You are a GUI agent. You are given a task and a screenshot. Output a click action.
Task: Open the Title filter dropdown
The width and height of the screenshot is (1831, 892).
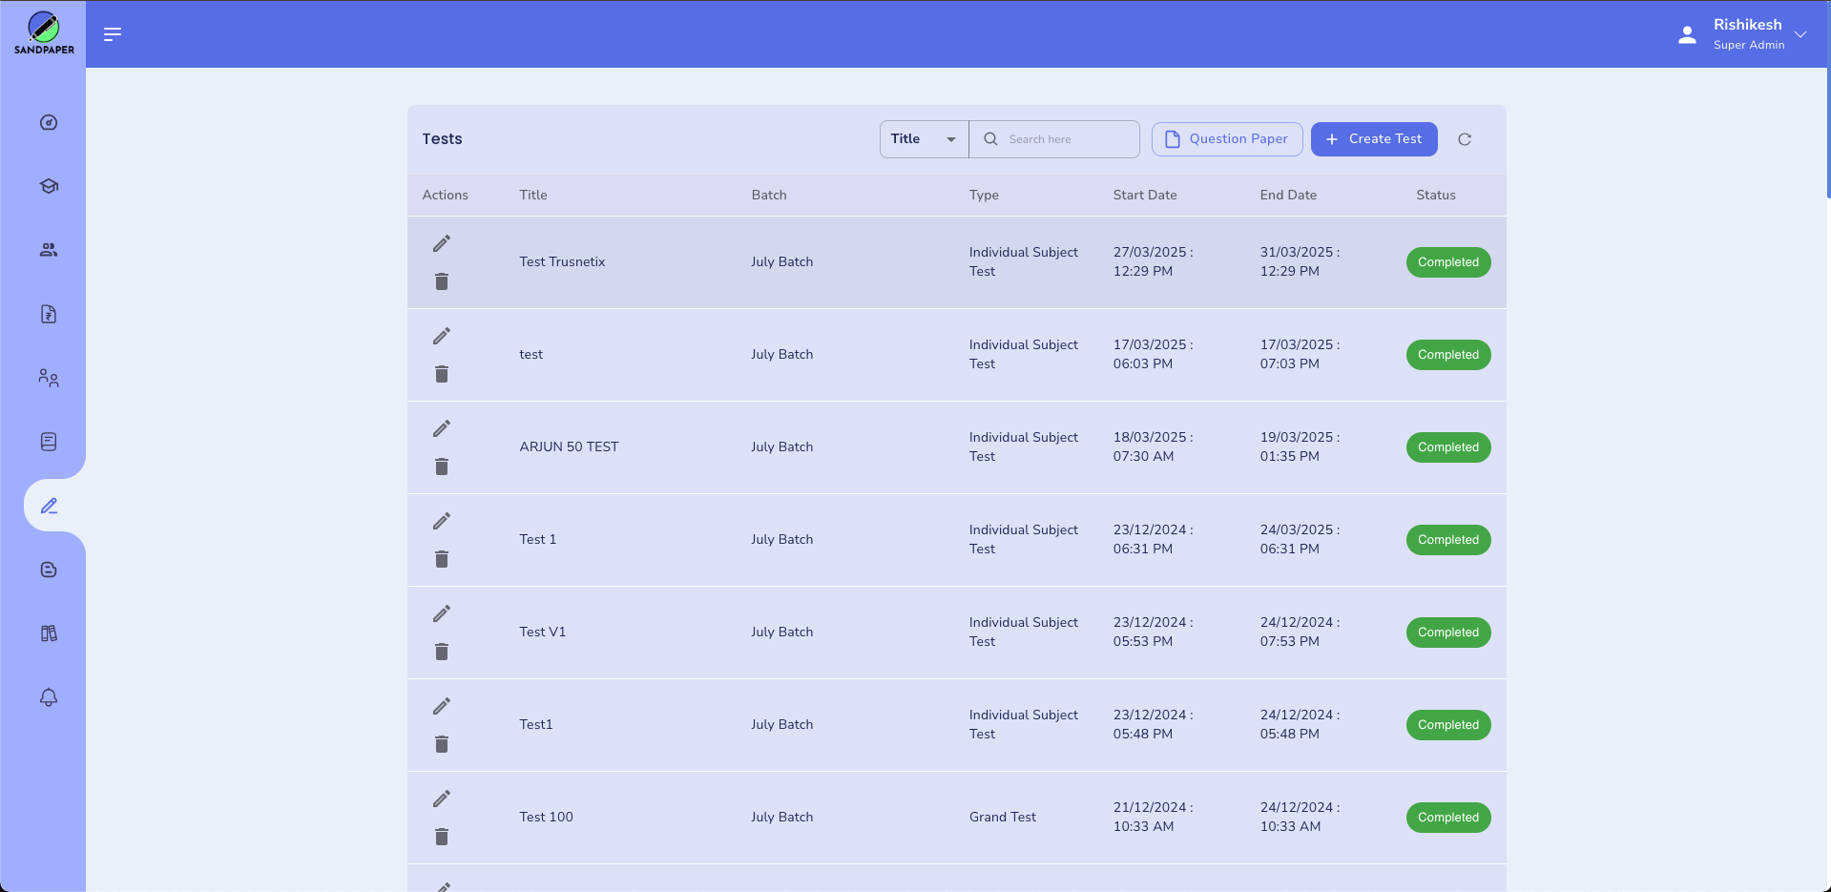[922, 138]
